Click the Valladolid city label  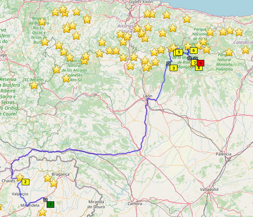[209, 189]
